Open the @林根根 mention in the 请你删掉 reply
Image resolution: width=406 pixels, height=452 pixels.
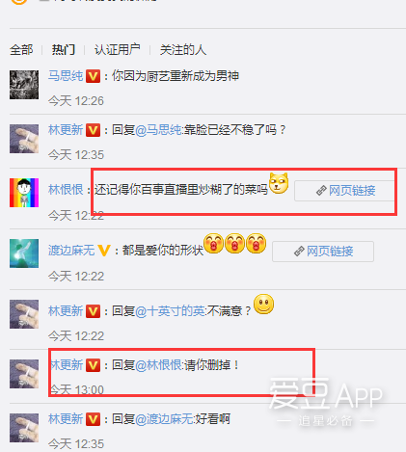[x=158, y=365]
